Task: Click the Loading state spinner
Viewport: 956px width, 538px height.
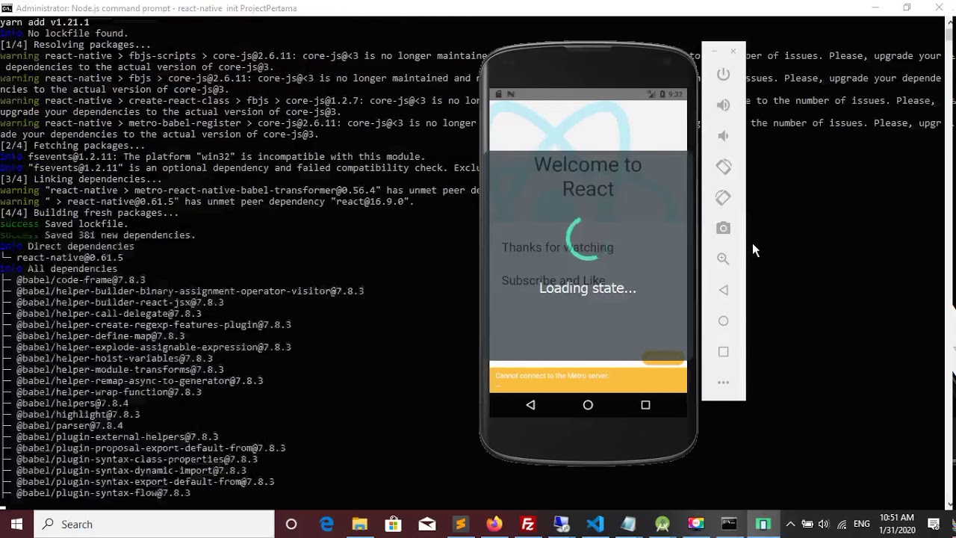Action: [x=588, y=239]
